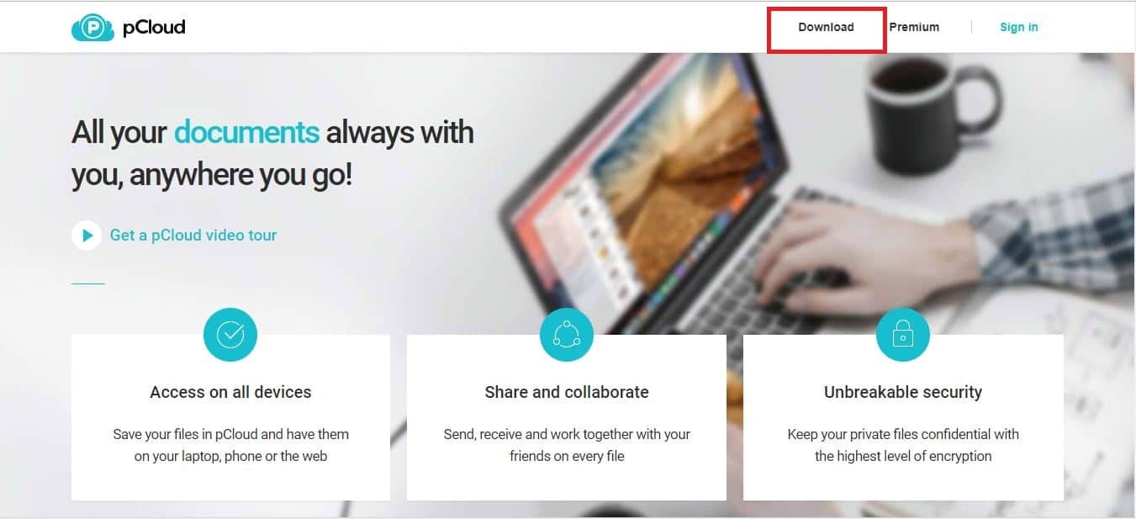Open the Download menu item

pos(826,27)
